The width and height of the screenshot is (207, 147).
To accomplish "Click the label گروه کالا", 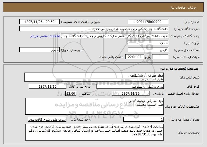I will click(193, 87).
